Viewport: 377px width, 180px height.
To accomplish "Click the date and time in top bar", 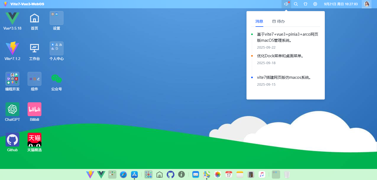I will pos(341,4).
